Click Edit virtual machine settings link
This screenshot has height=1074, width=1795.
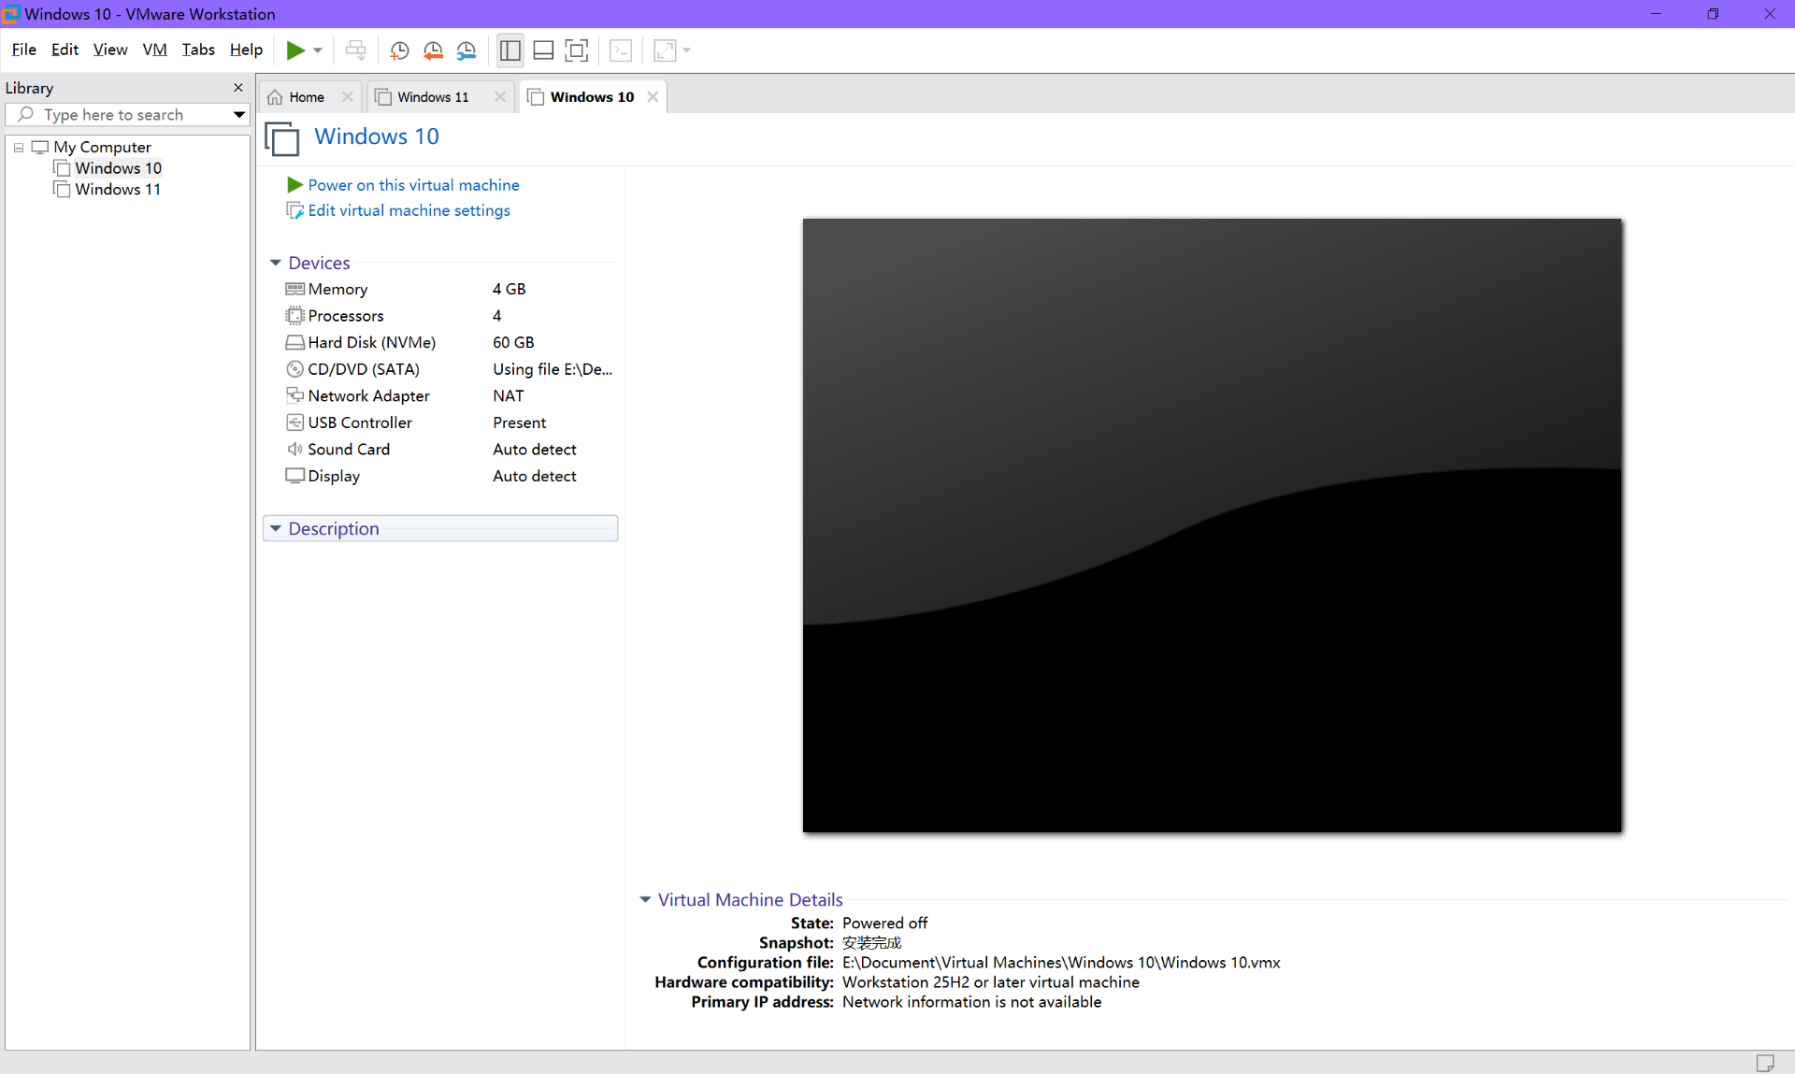tap(409, 210)
